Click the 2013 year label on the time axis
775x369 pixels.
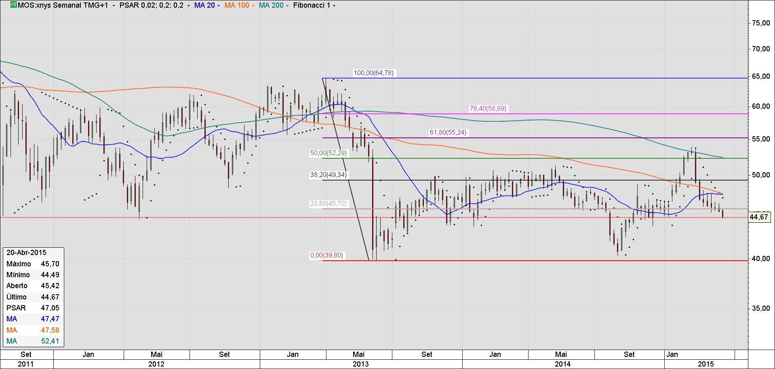(361, 364)
